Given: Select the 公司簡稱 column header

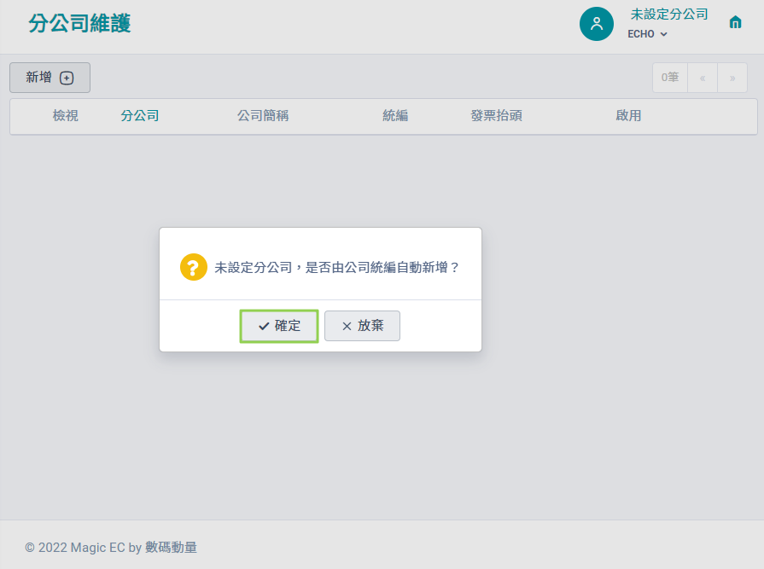Looking at the screenshot, I should (x=263, y=116).
